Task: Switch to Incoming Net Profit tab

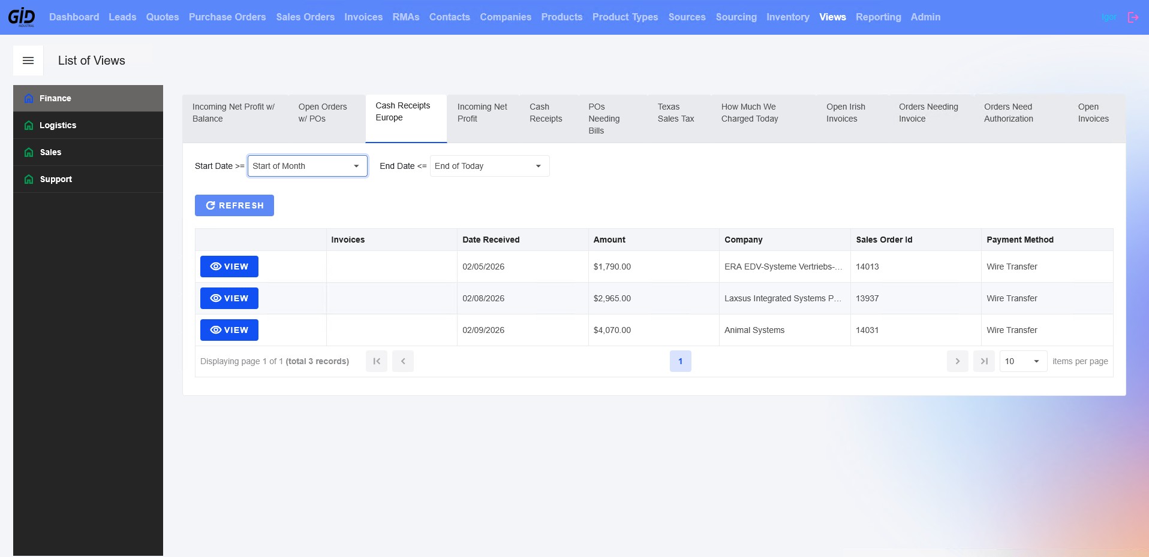Action: (x=483, y=119)
